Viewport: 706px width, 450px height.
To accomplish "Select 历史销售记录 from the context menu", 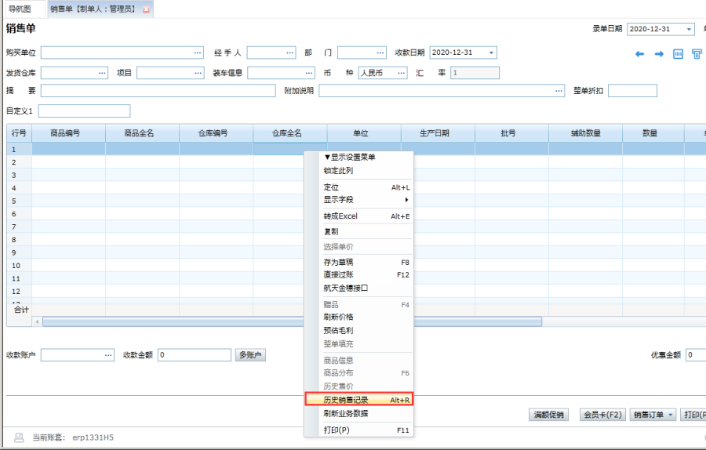I will tap(358, 400).
